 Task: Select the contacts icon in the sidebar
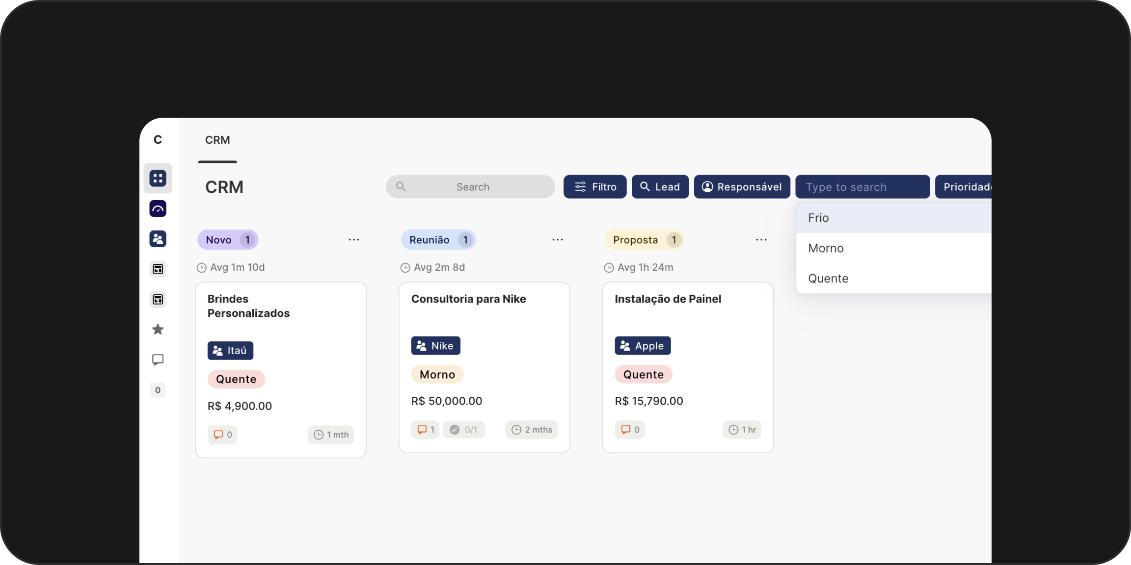coord(158,239)
